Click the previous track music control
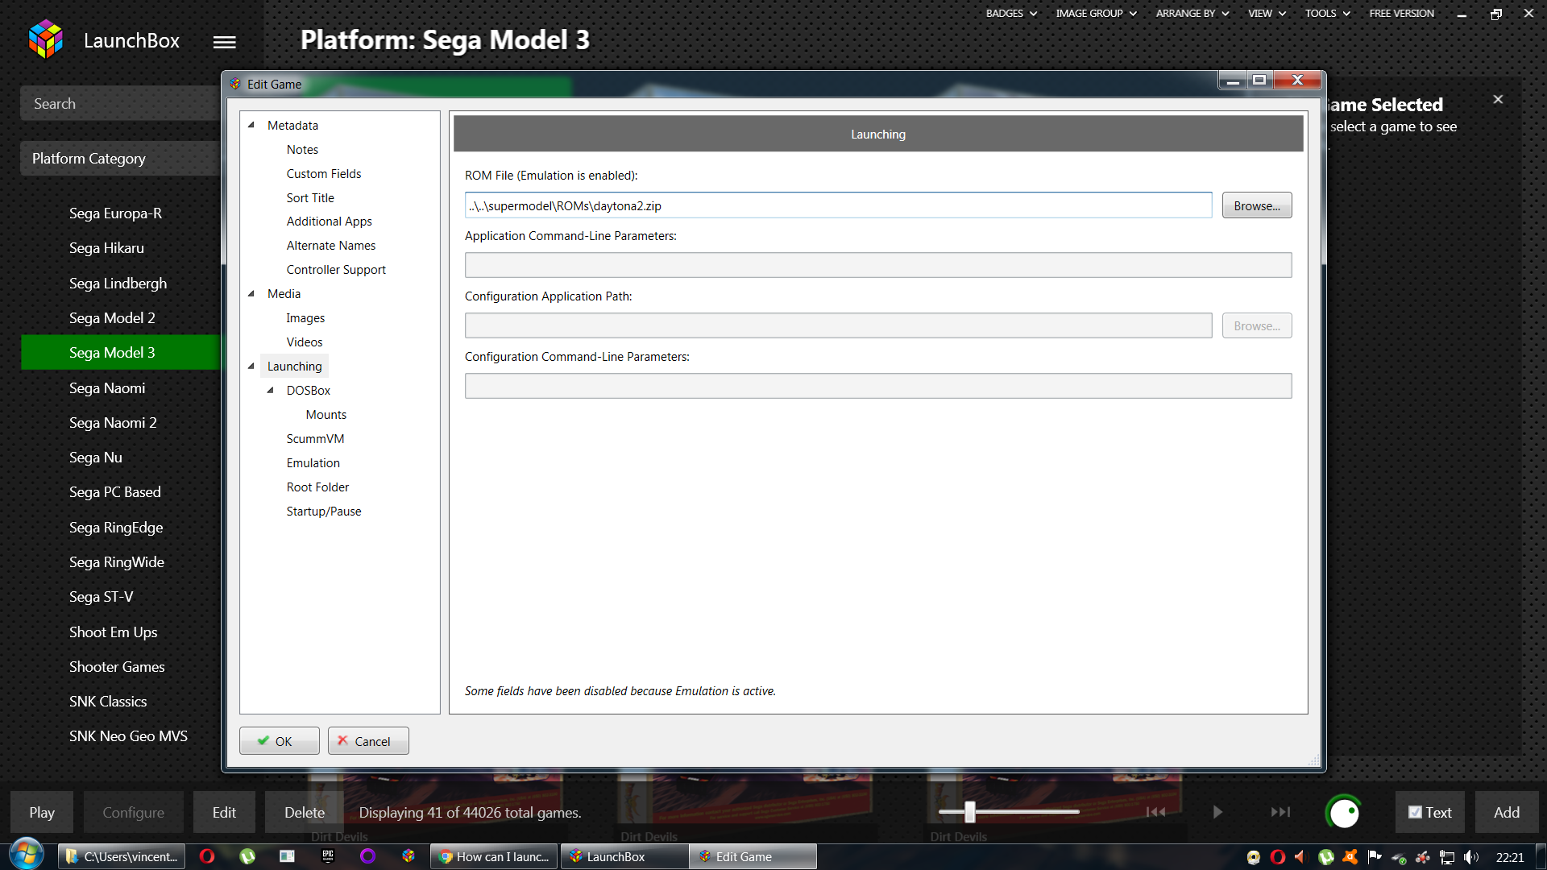The image size is (1547, 870). point(1155,812)
